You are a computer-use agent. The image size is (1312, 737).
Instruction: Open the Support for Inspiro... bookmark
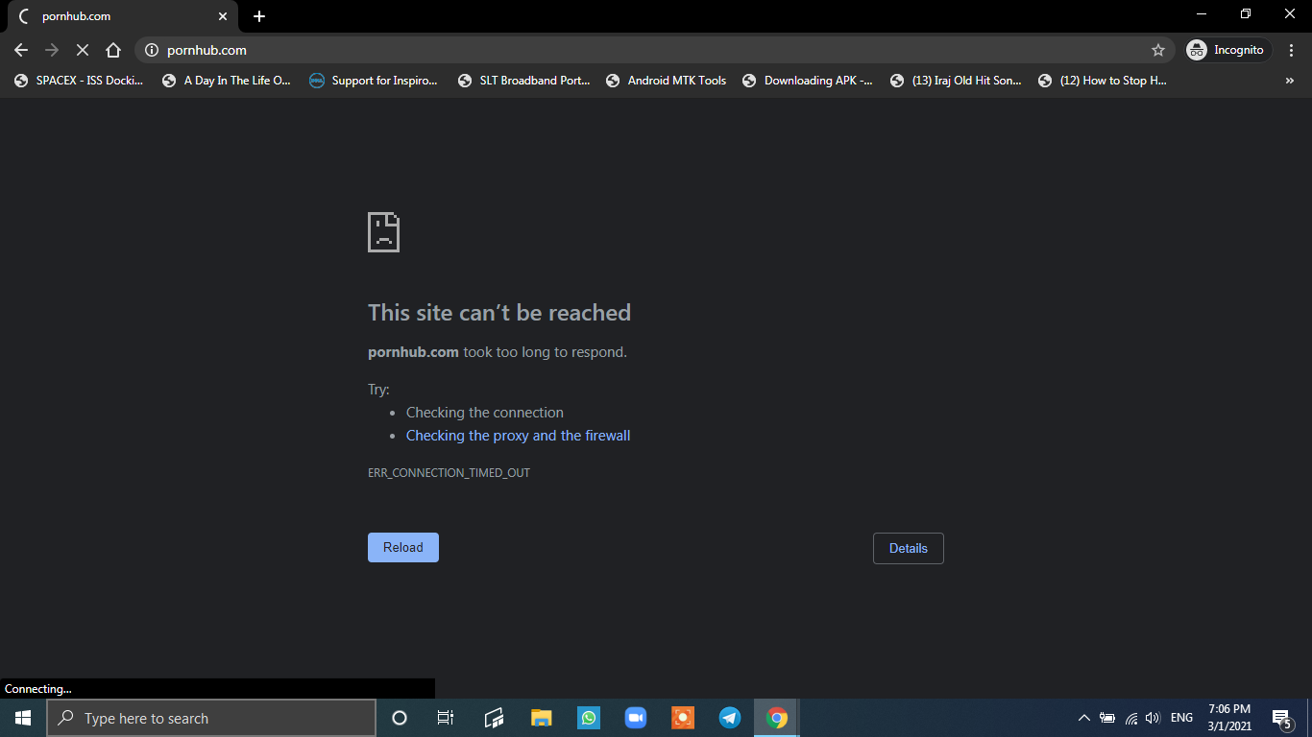pyautogui.click(x=374, y=81)
